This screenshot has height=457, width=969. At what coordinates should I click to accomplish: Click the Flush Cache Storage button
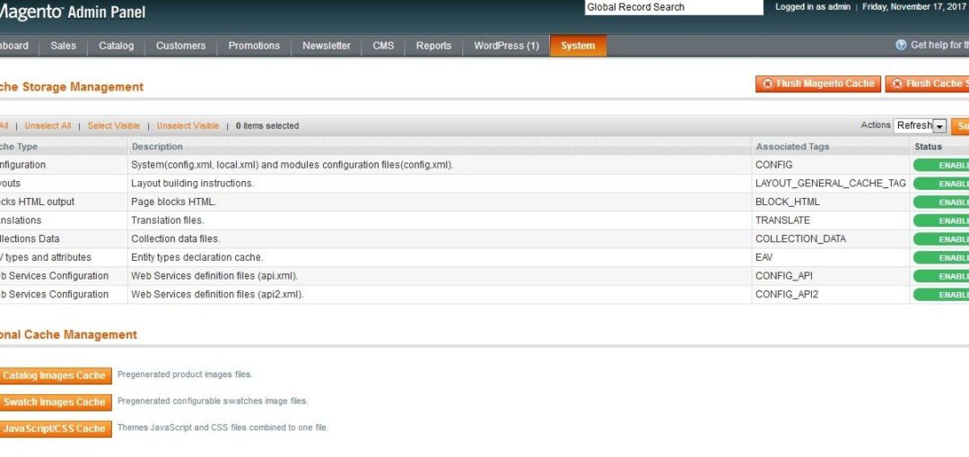[927, 84]
